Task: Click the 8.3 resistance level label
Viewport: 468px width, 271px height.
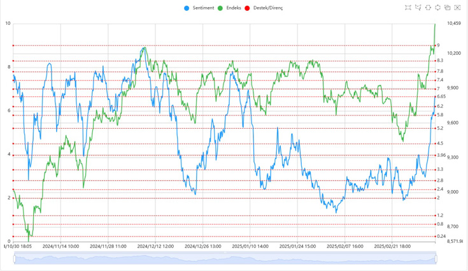Action: click(x=441, y=61)
